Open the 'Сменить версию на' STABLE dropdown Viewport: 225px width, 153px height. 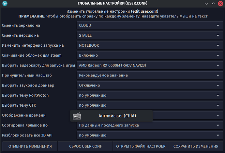point(150,36)
